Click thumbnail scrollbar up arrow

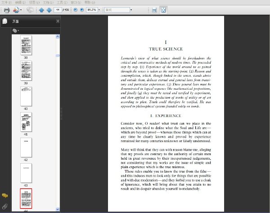point(58,36)
